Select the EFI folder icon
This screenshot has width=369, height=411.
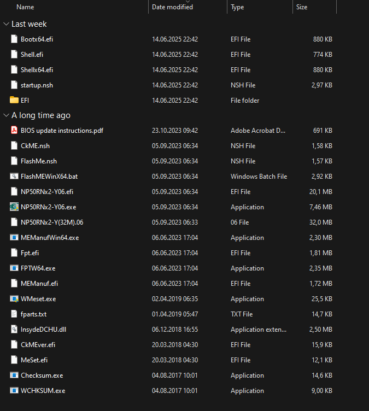click(14, 100)
